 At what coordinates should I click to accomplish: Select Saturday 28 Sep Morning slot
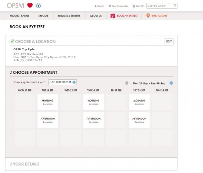[139, 102]
